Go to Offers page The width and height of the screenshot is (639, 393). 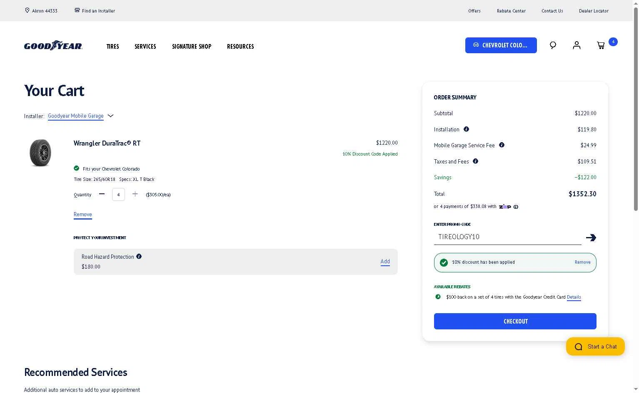click(x=474, y=11)
